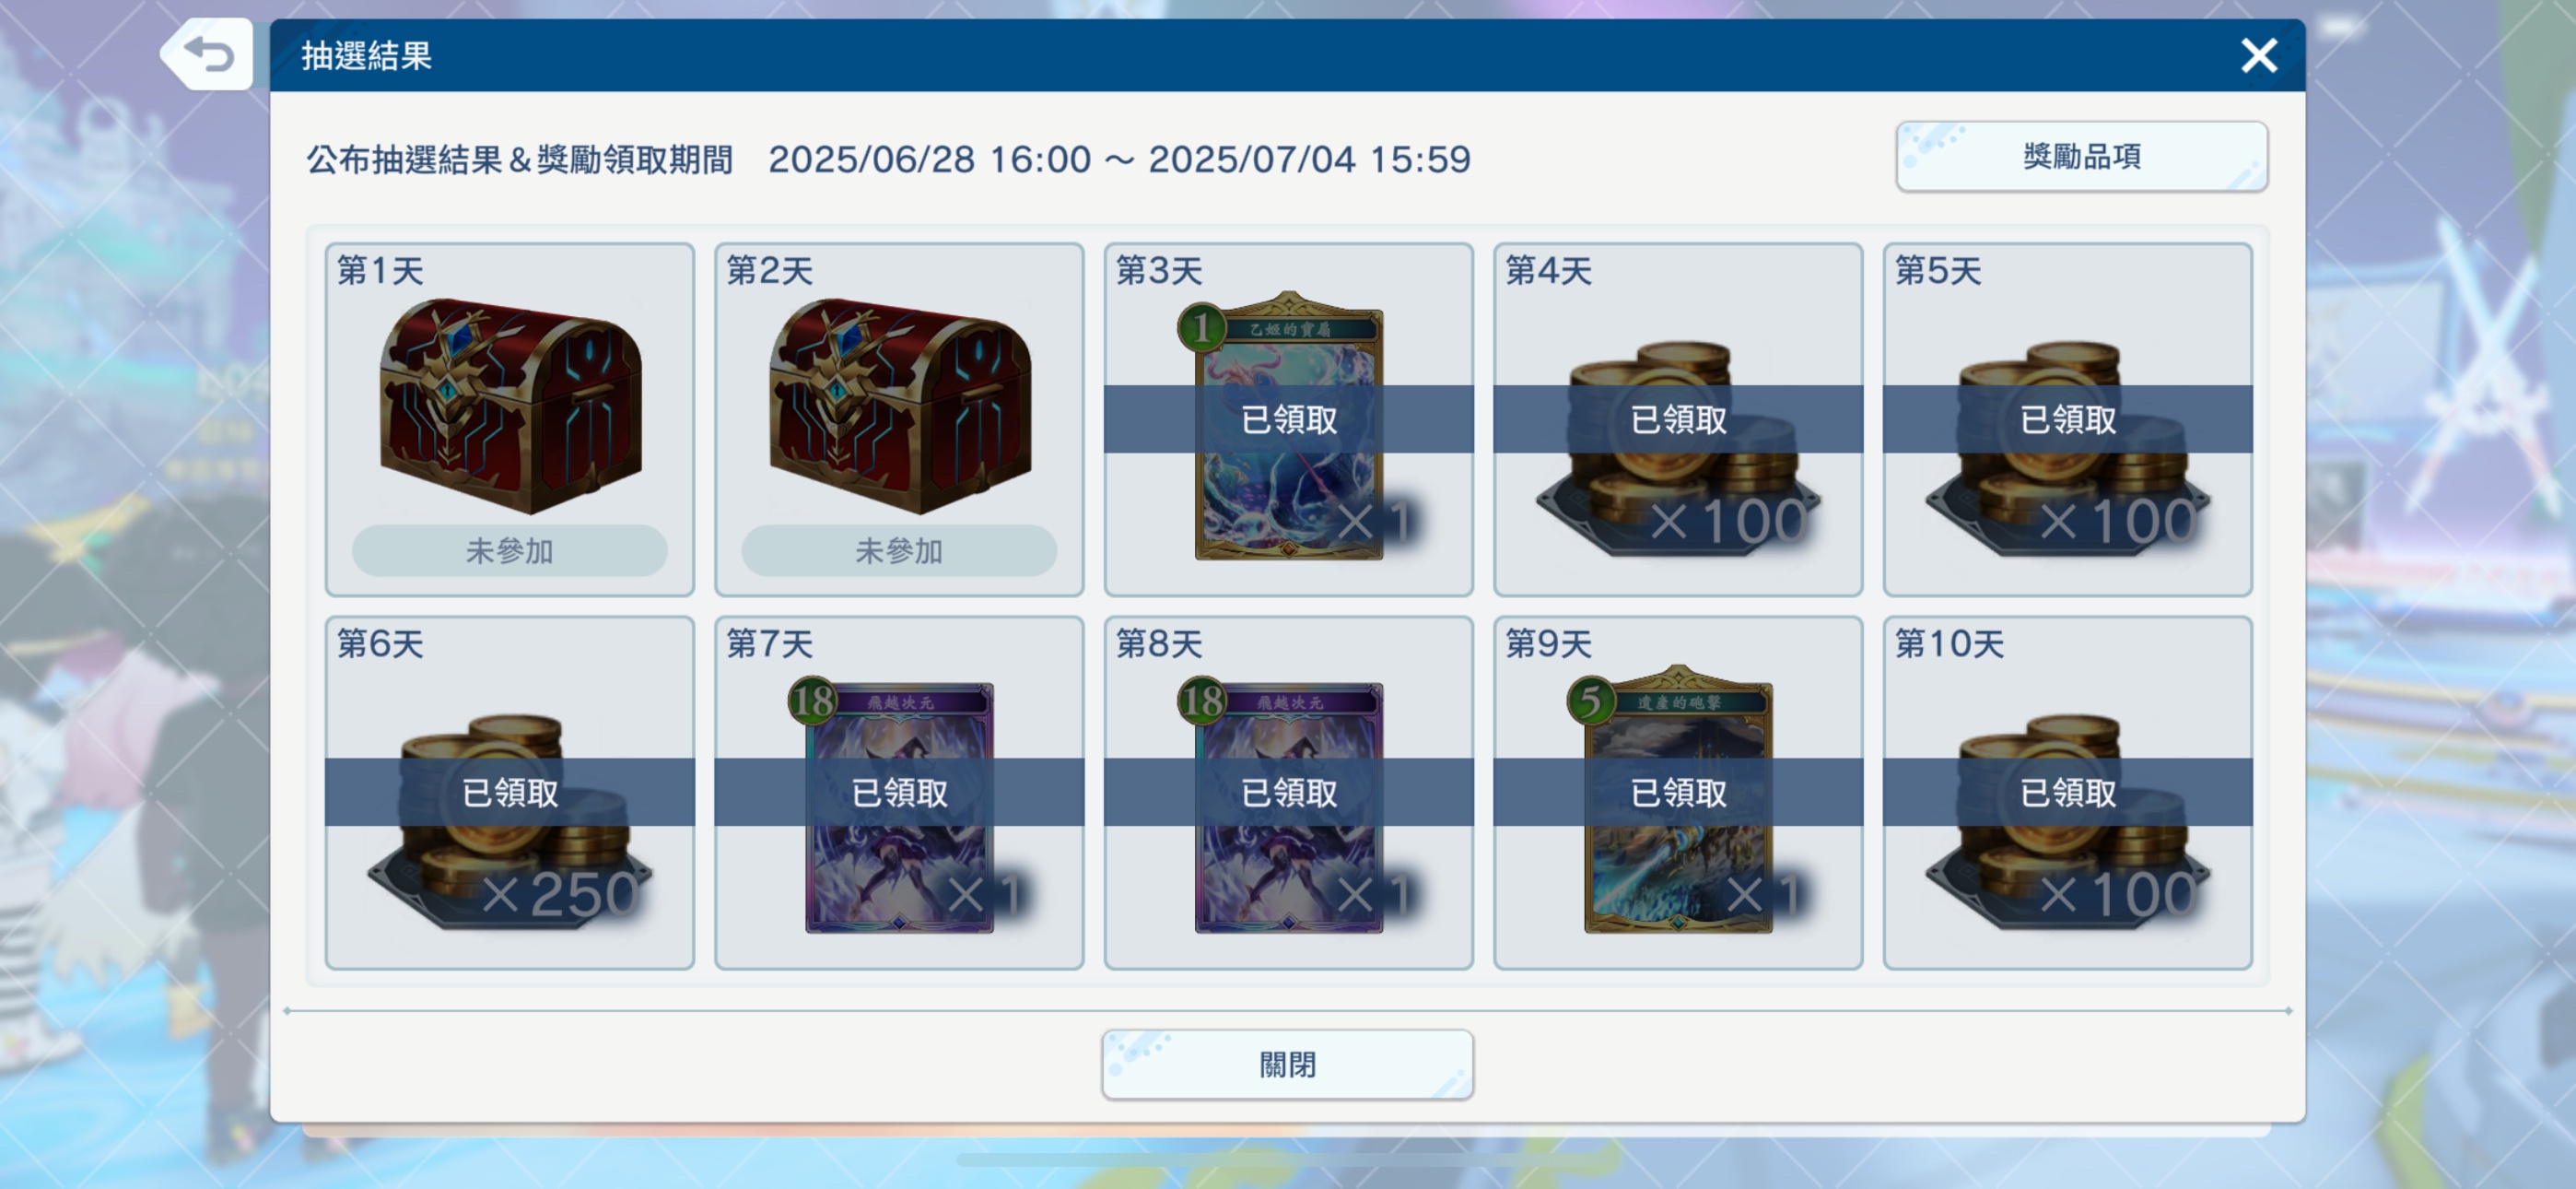Select the 第5天 gold coins icon
Screen dimensions: 2576x1189
pos(2067,448)
